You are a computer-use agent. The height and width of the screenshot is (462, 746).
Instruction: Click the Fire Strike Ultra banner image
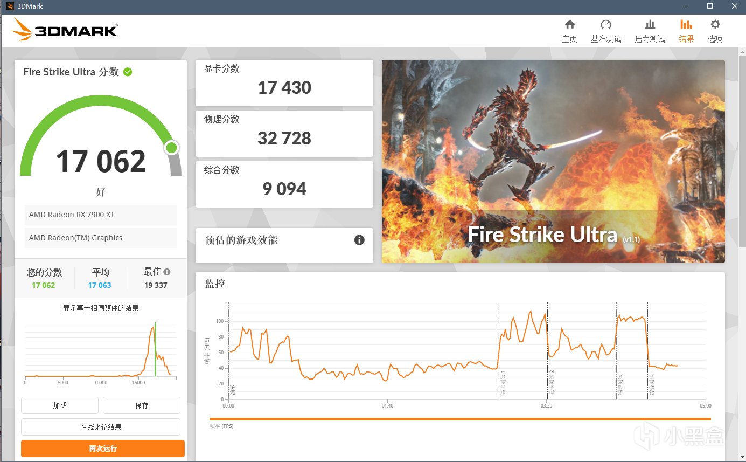(553, 161)
